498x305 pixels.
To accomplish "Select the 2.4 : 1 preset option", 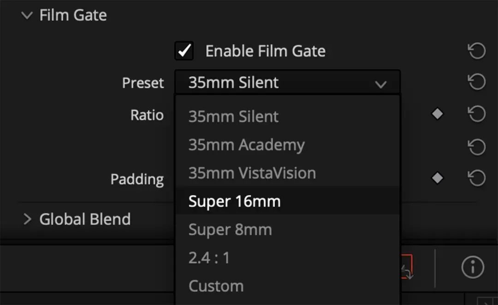I will [x=209, y=258].
